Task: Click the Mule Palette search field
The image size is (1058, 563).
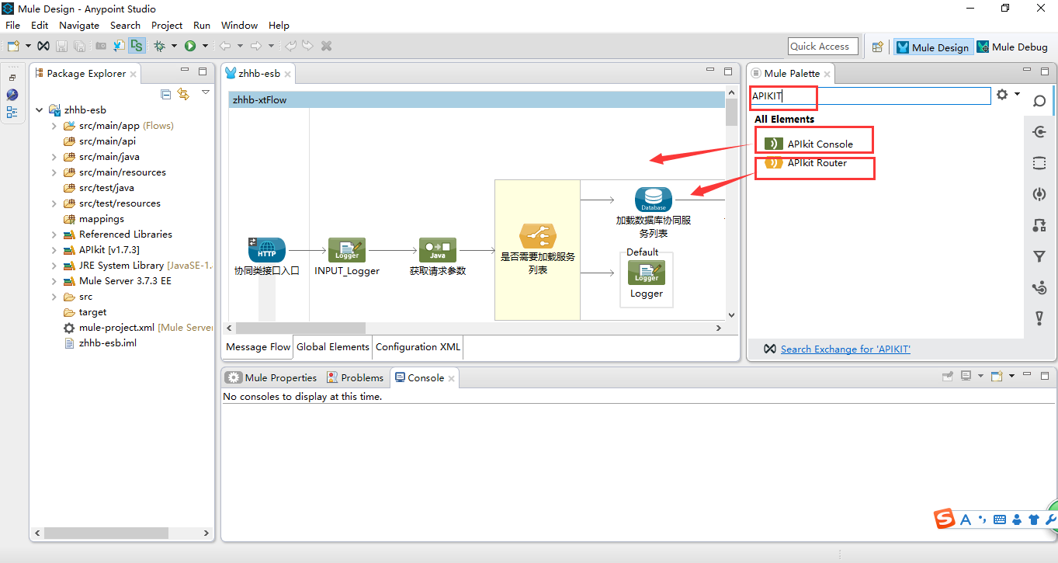Action: click(870, 96)
